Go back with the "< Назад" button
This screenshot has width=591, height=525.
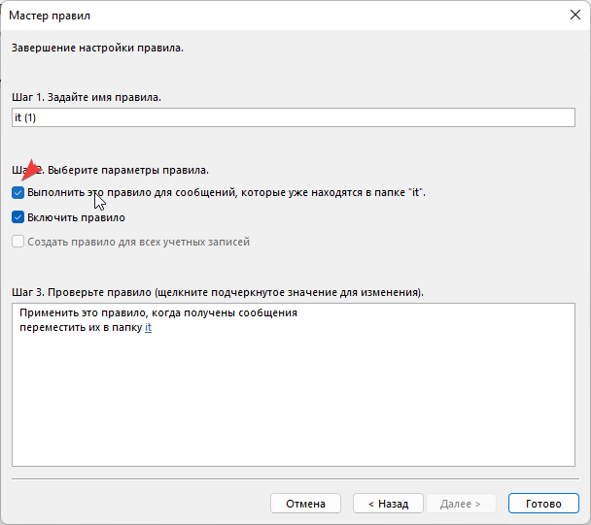click(x=387, y=504)
